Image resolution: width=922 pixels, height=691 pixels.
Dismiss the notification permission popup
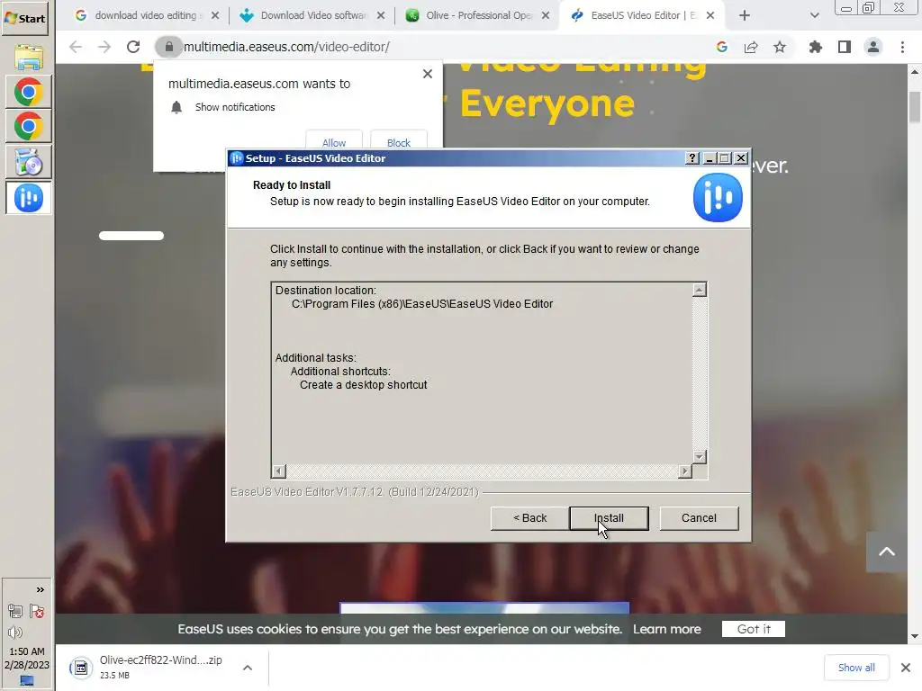428,74
